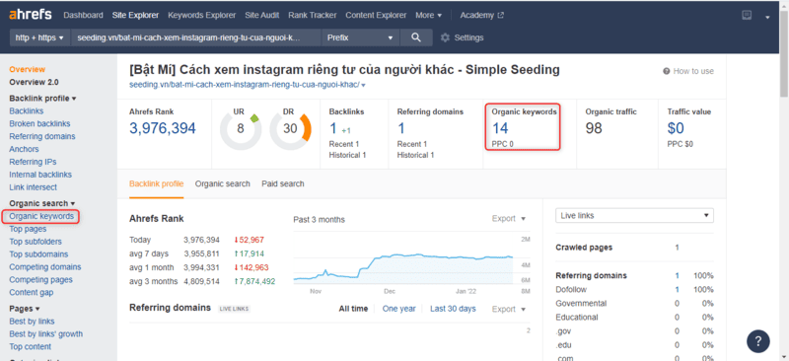This screenshot has height=361, width=789.
Task: Open Top subfolders in sidebar
Action: click(36, 242)
